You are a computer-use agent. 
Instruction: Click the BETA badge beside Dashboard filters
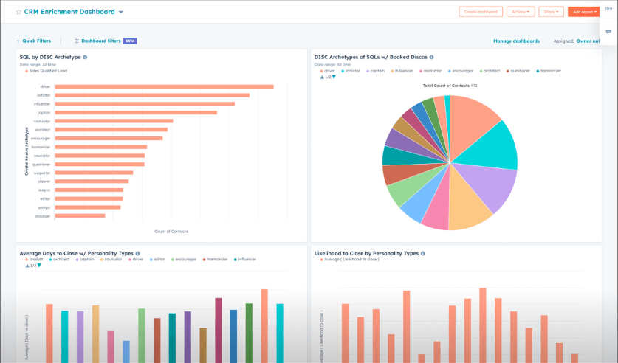coord(130,41)
